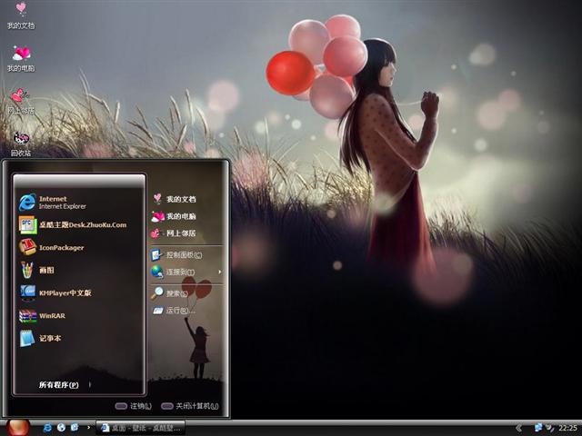Select 搜索 (Search) in the Start menu
The height and width of the screenshot is (436, 582).
(176, 293)
